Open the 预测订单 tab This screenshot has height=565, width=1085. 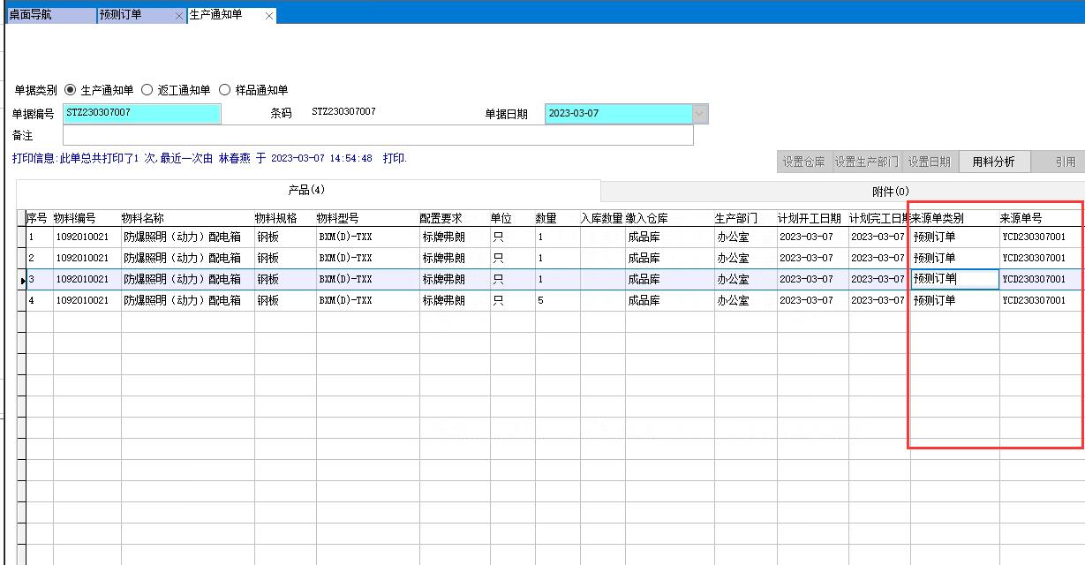tap(134, 16)
